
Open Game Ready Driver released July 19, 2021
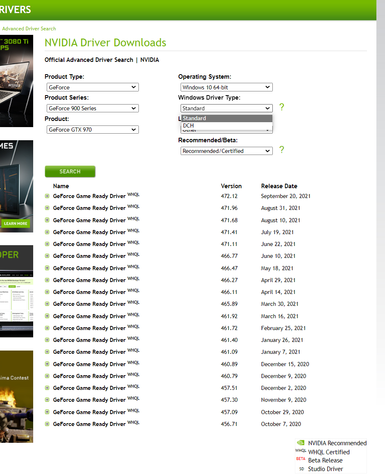point(89,232)
